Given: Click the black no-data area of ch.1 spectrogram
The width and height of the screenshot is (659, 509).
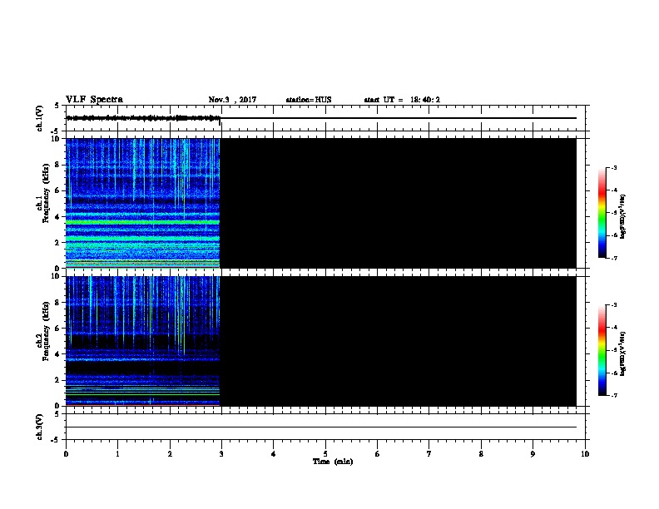Looking at the screenshot, I should [398, 203].
